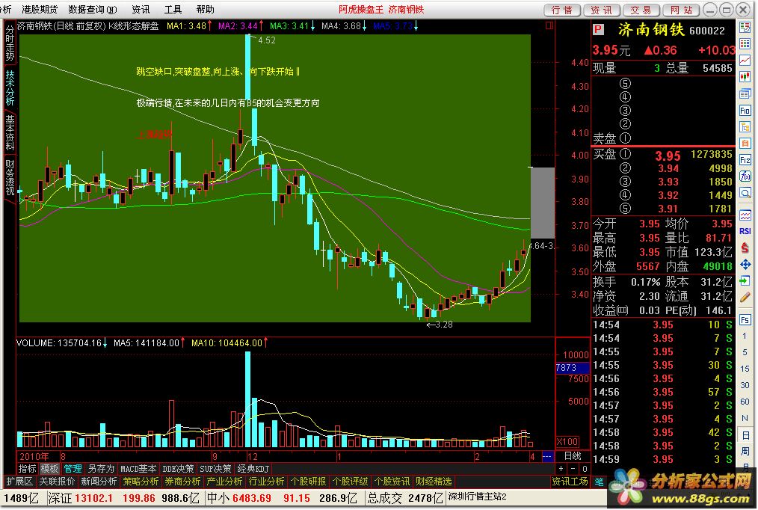
Task: Select the SUP决策 template
Action: coord(215,468)
